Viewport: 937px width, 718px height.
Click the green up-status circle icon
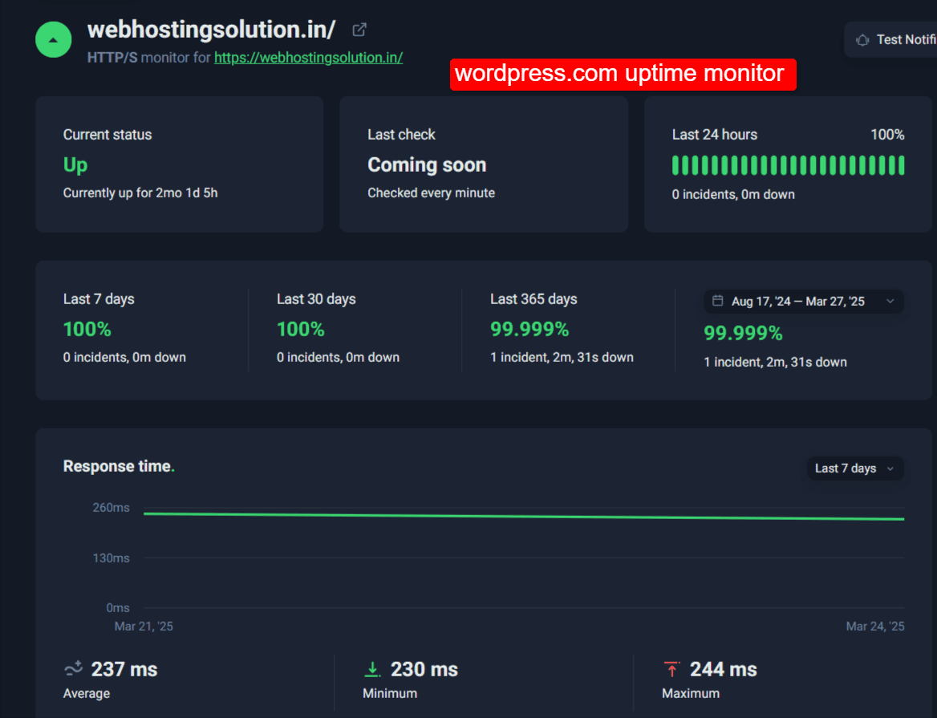[54, 39]
